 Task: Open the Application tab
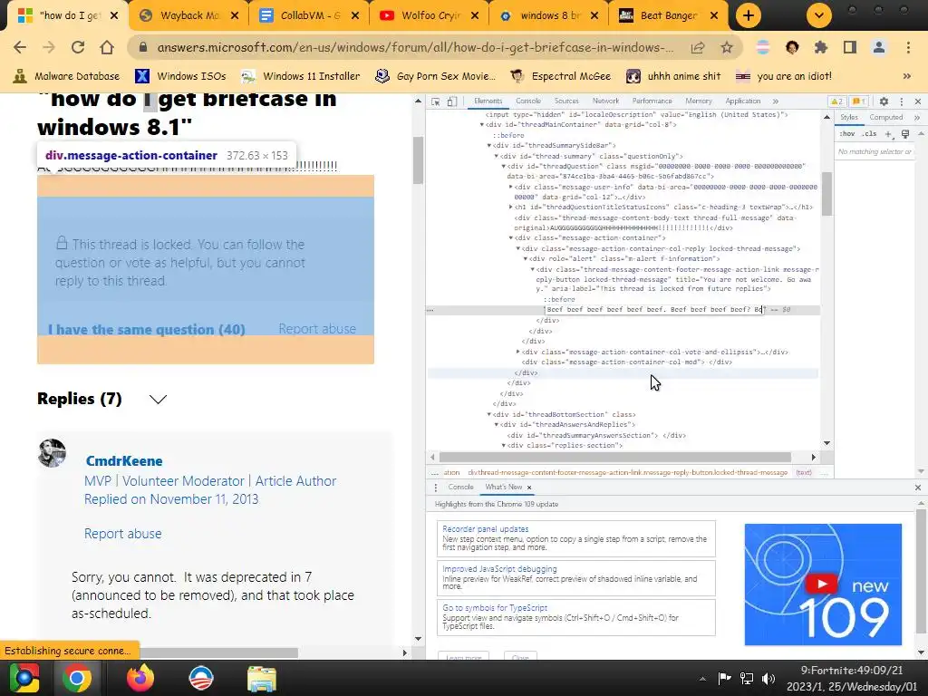[x=743, y=101]
